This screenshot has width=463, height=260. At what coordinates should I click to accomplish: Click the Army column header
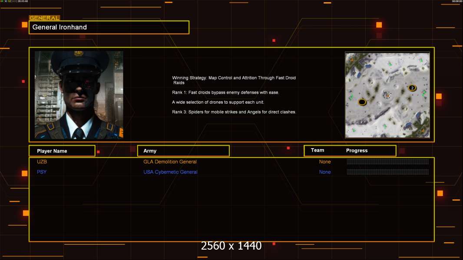pos(183,151)
